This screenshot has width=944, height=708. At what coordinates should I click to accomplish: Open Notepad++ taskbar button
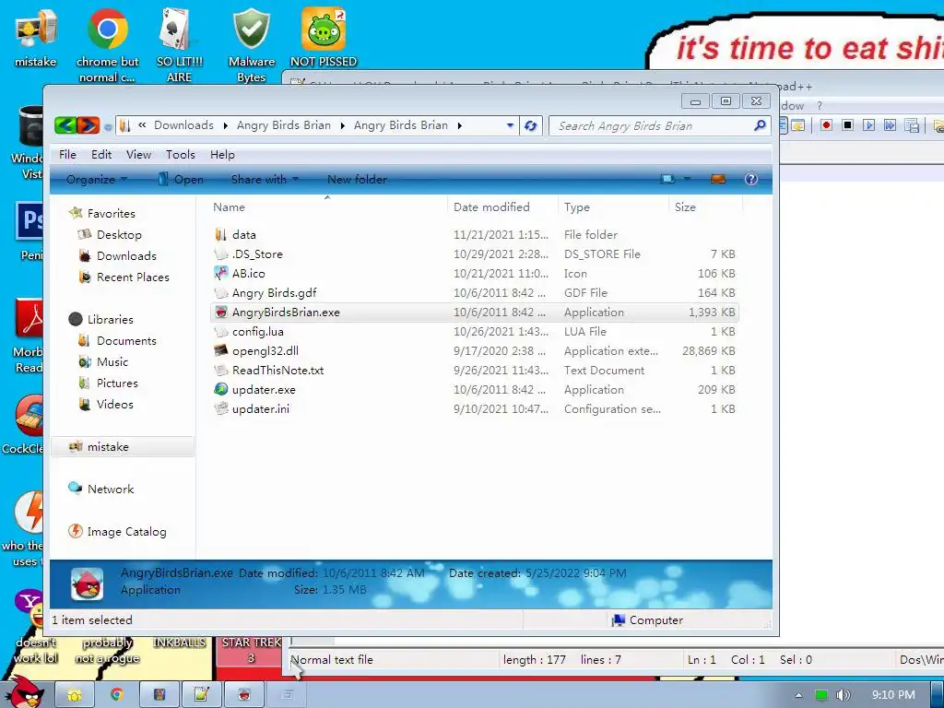coord(201,695)
